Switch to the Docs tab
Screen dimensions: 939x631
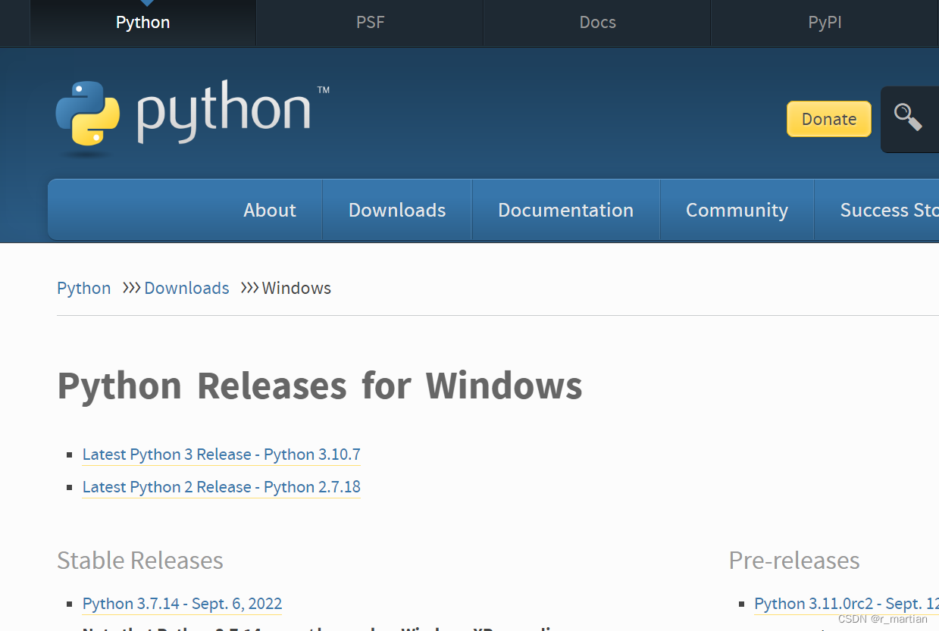(596, 22)
